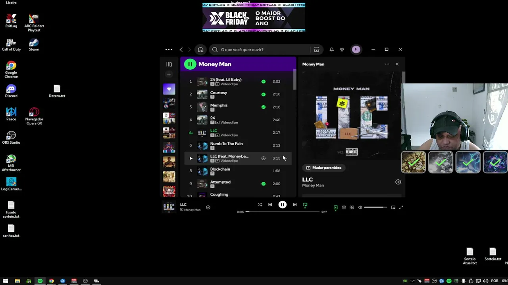Enter full screen with the expand icon

pyautogui.click(x=401, y=207)
